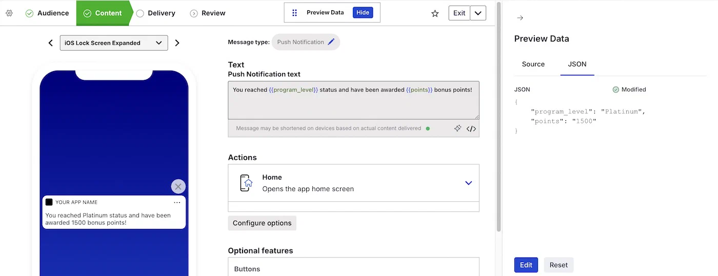Hide the Preview Data panel
The image size is (718, 276).
coord(363,13)
